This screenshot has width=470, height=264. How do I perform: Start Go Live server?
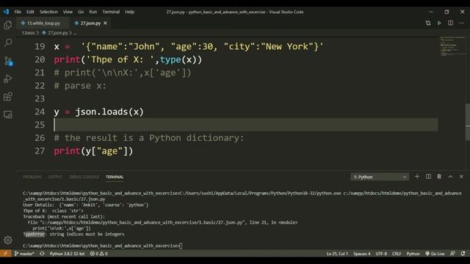click(x=435, y=254)
